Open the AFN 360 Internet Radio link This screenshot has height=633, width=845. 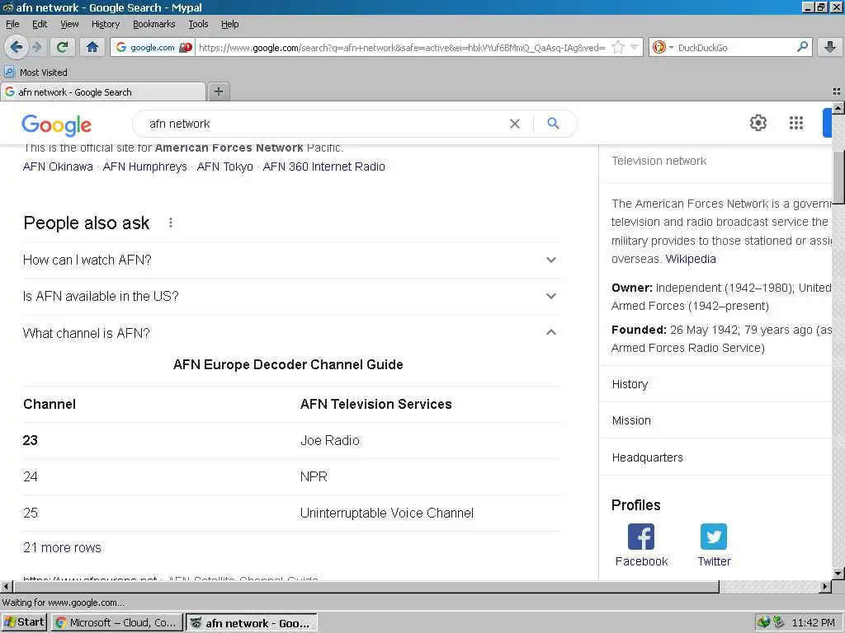(323, 166)
